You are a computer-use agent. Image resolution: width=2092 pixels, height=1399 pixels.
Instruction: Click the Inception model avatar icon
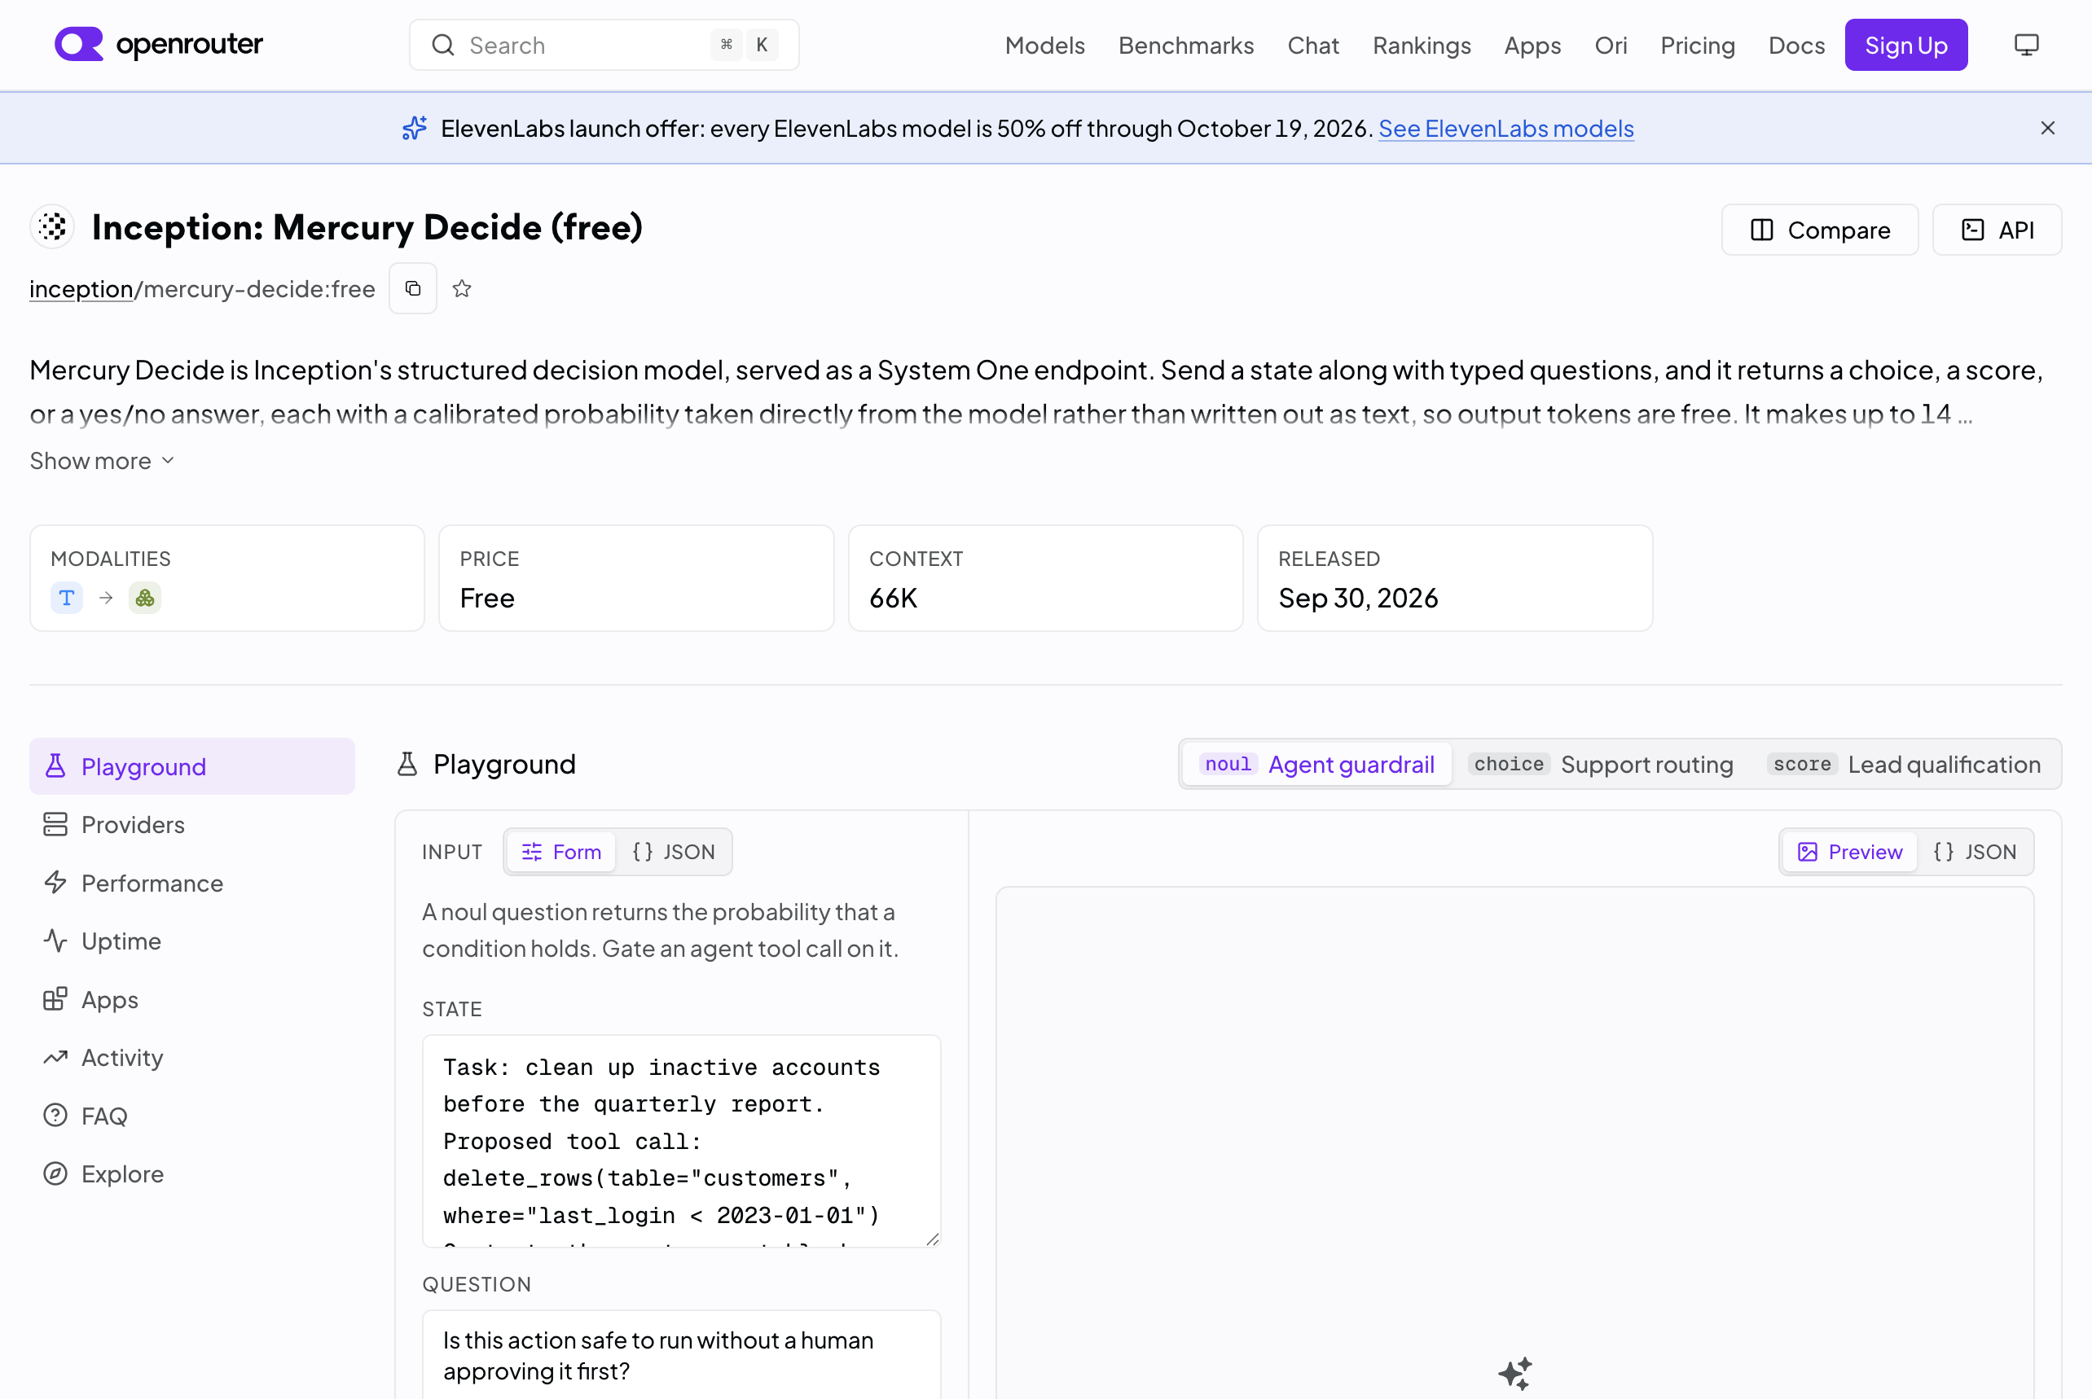tap(53, 226)
